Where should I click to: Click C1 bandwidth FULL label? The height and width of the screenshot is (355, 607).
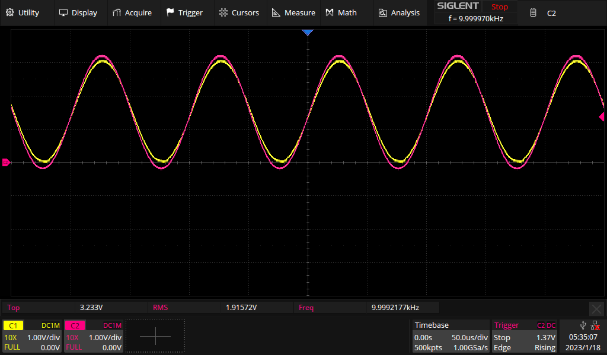pyautogui.click(x=12, y=347)
